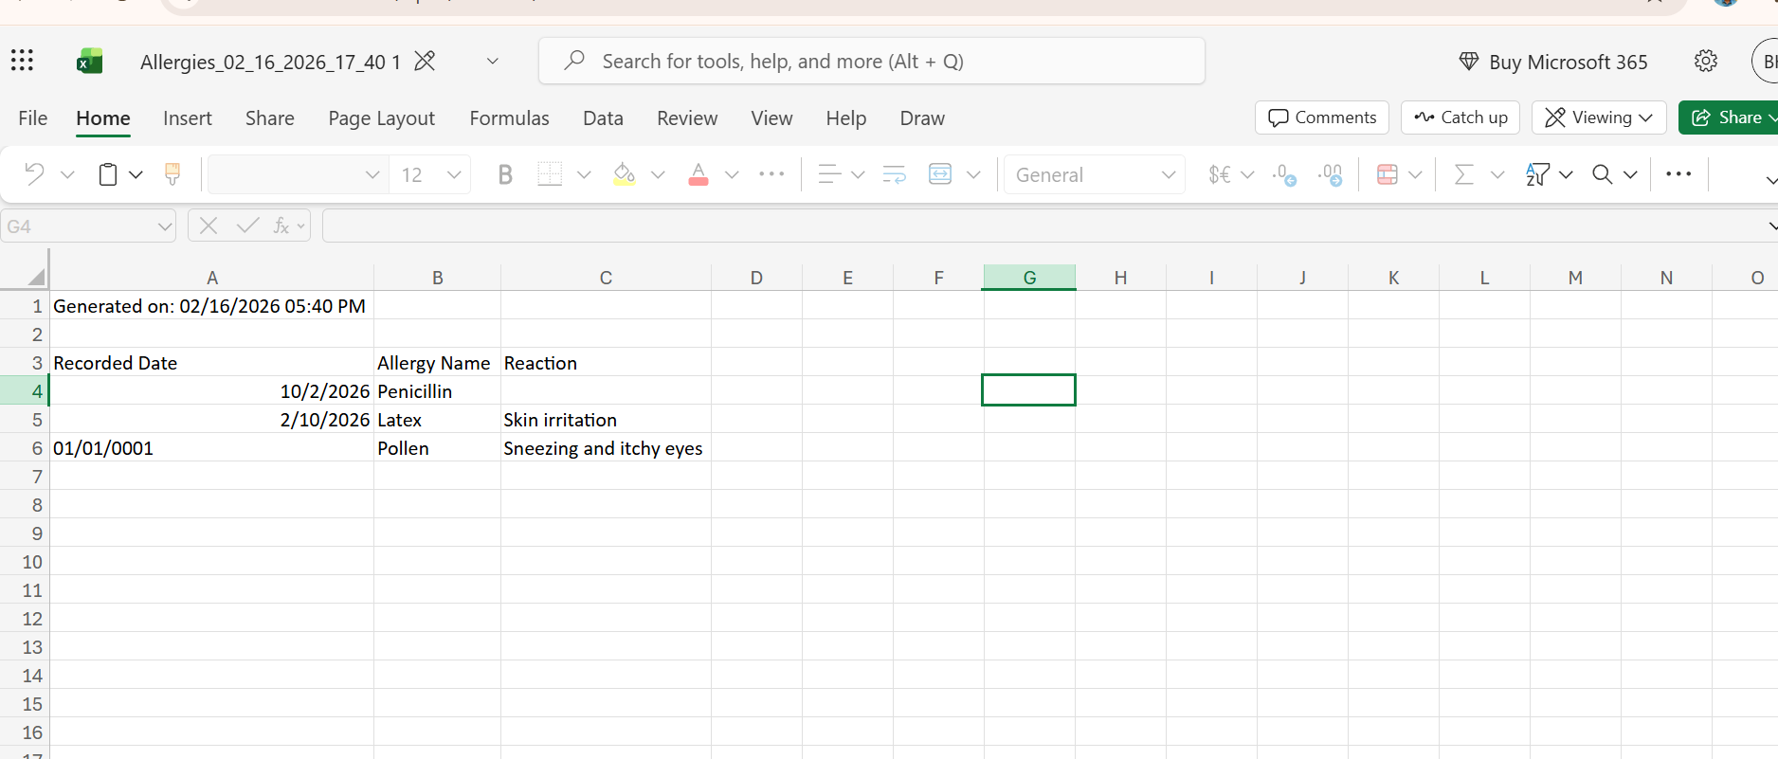
Task: Toggle Bold formatting
Action: 505,174
